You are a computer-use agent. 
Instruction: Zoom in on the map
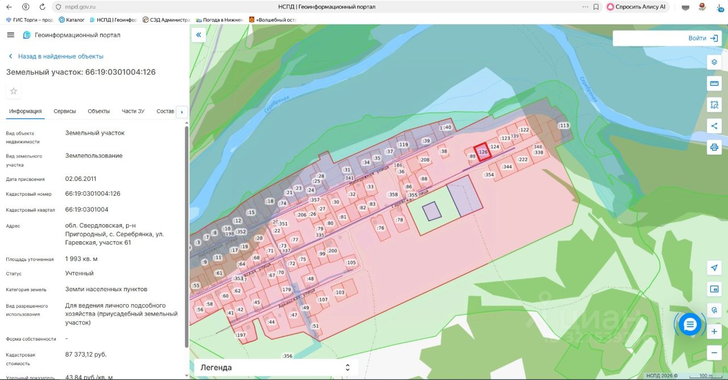[714, 332]
